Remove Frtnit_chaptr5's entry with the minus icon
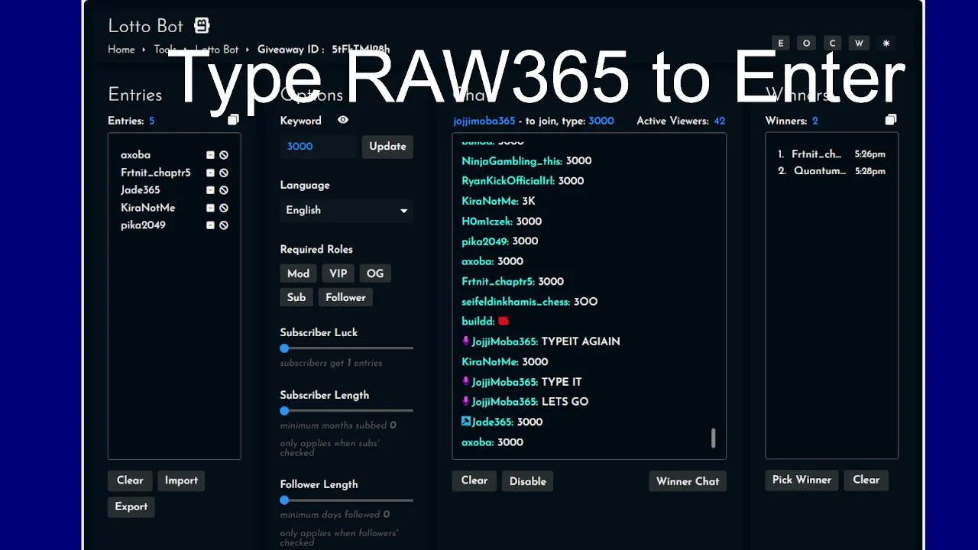 [210, 173]
